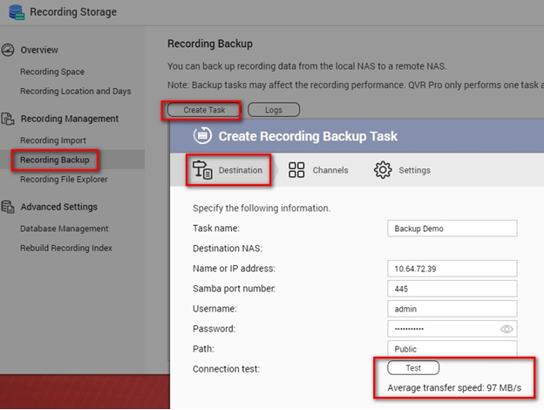Click the Channels grid icon
Viewport: 544px width, 410px height.
[296, 170]
